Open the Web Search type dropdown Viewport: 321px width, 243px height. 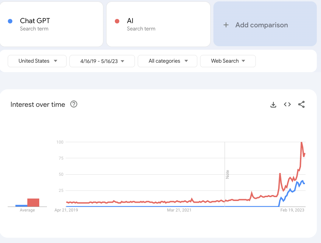228,61
